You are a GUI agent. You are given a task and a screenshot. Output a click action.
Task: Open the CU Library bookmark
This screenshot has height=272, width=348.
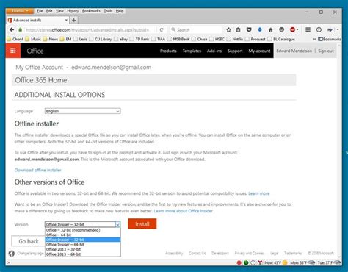101,39
